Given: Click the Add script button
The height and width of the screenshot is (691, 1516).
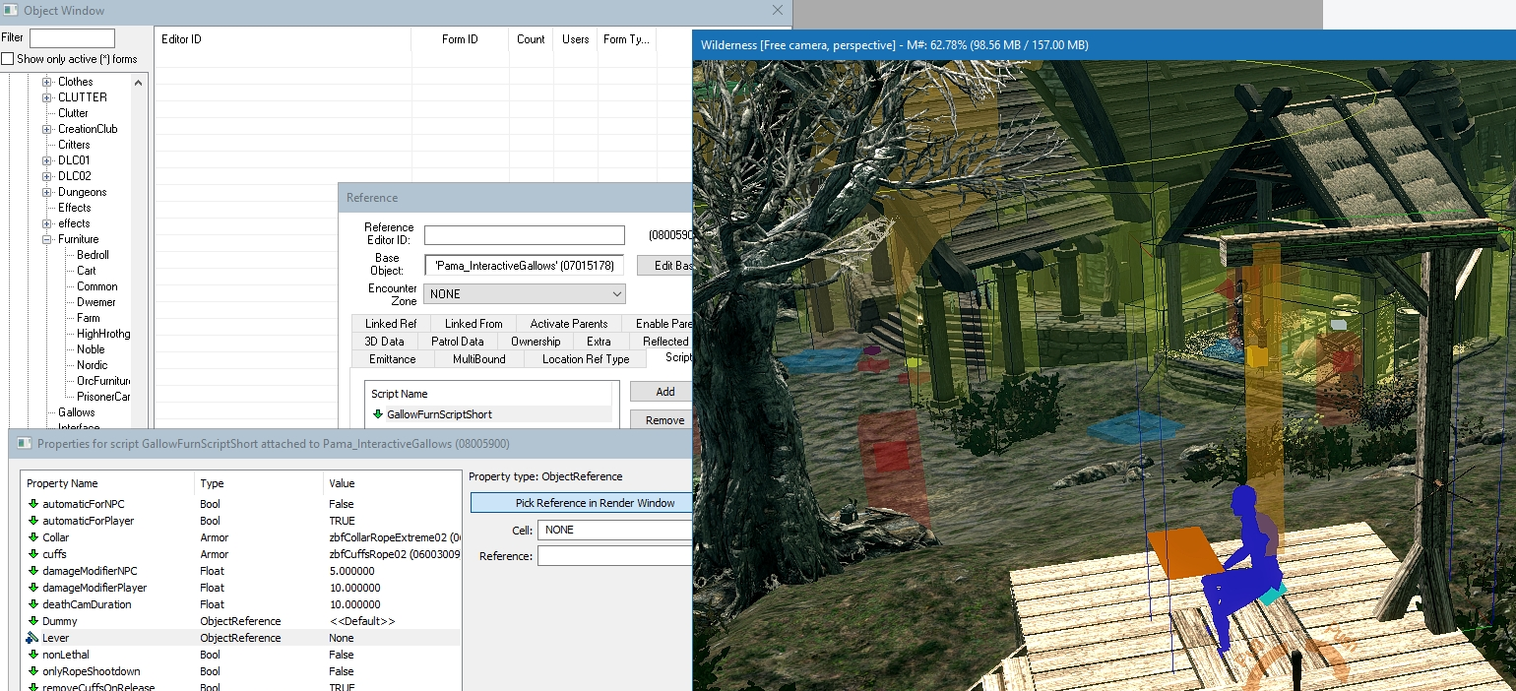Looking at the screenshot, I should point(662,392).
